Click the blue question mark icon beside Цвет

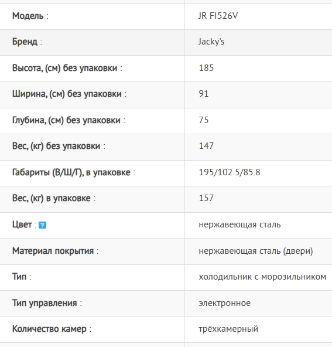click(42, 225)
